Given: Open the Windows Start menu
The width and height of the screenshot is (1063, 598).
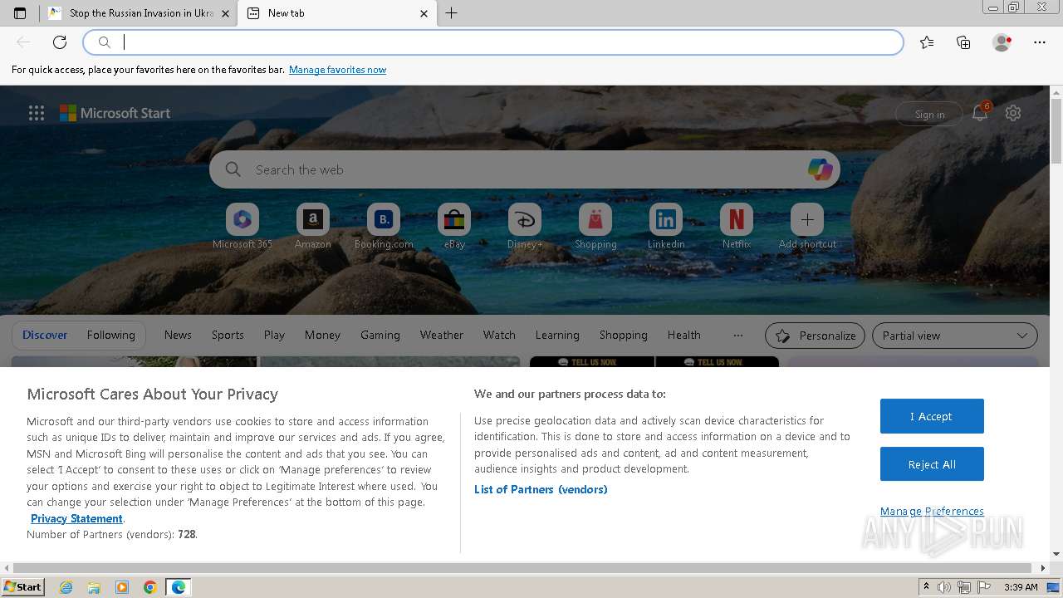Looking at the screenshot, I should coord(23,587).
